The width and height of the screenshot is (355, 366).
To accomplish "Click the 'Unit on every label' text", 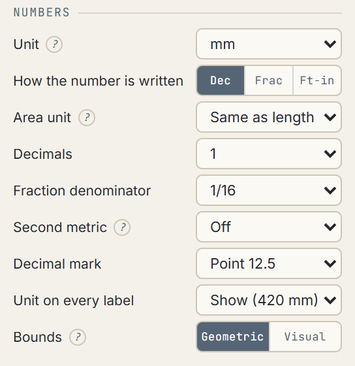I will click(x=74, y=301).
